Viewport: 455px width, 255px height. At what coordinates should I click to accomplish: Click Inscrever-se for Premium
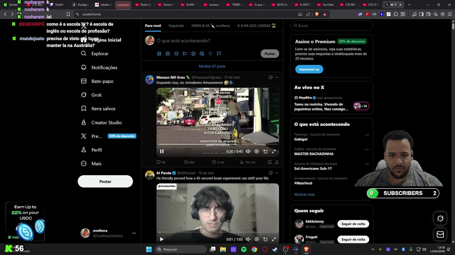309,69
